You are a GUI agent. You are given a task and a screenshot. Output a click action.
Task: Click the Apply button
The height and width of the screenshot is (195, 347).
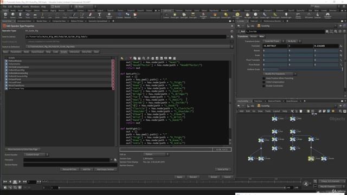click(x=179, y=177)
